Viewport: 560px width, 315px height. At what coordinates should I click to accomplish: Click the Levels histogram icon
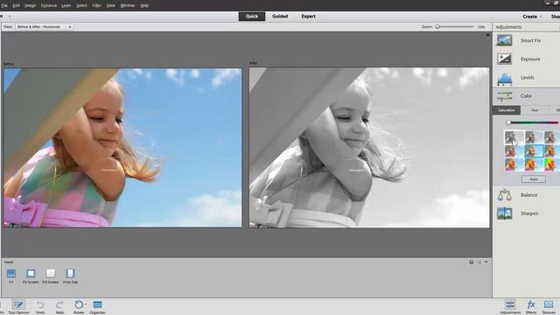tap(504, 79)
